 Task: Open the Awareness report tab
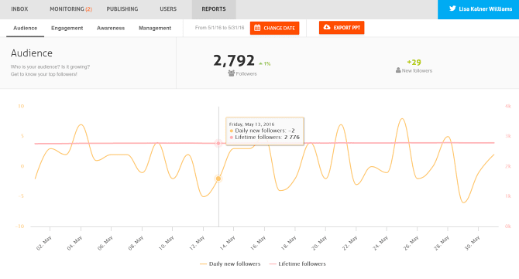[x=111, y=28]
